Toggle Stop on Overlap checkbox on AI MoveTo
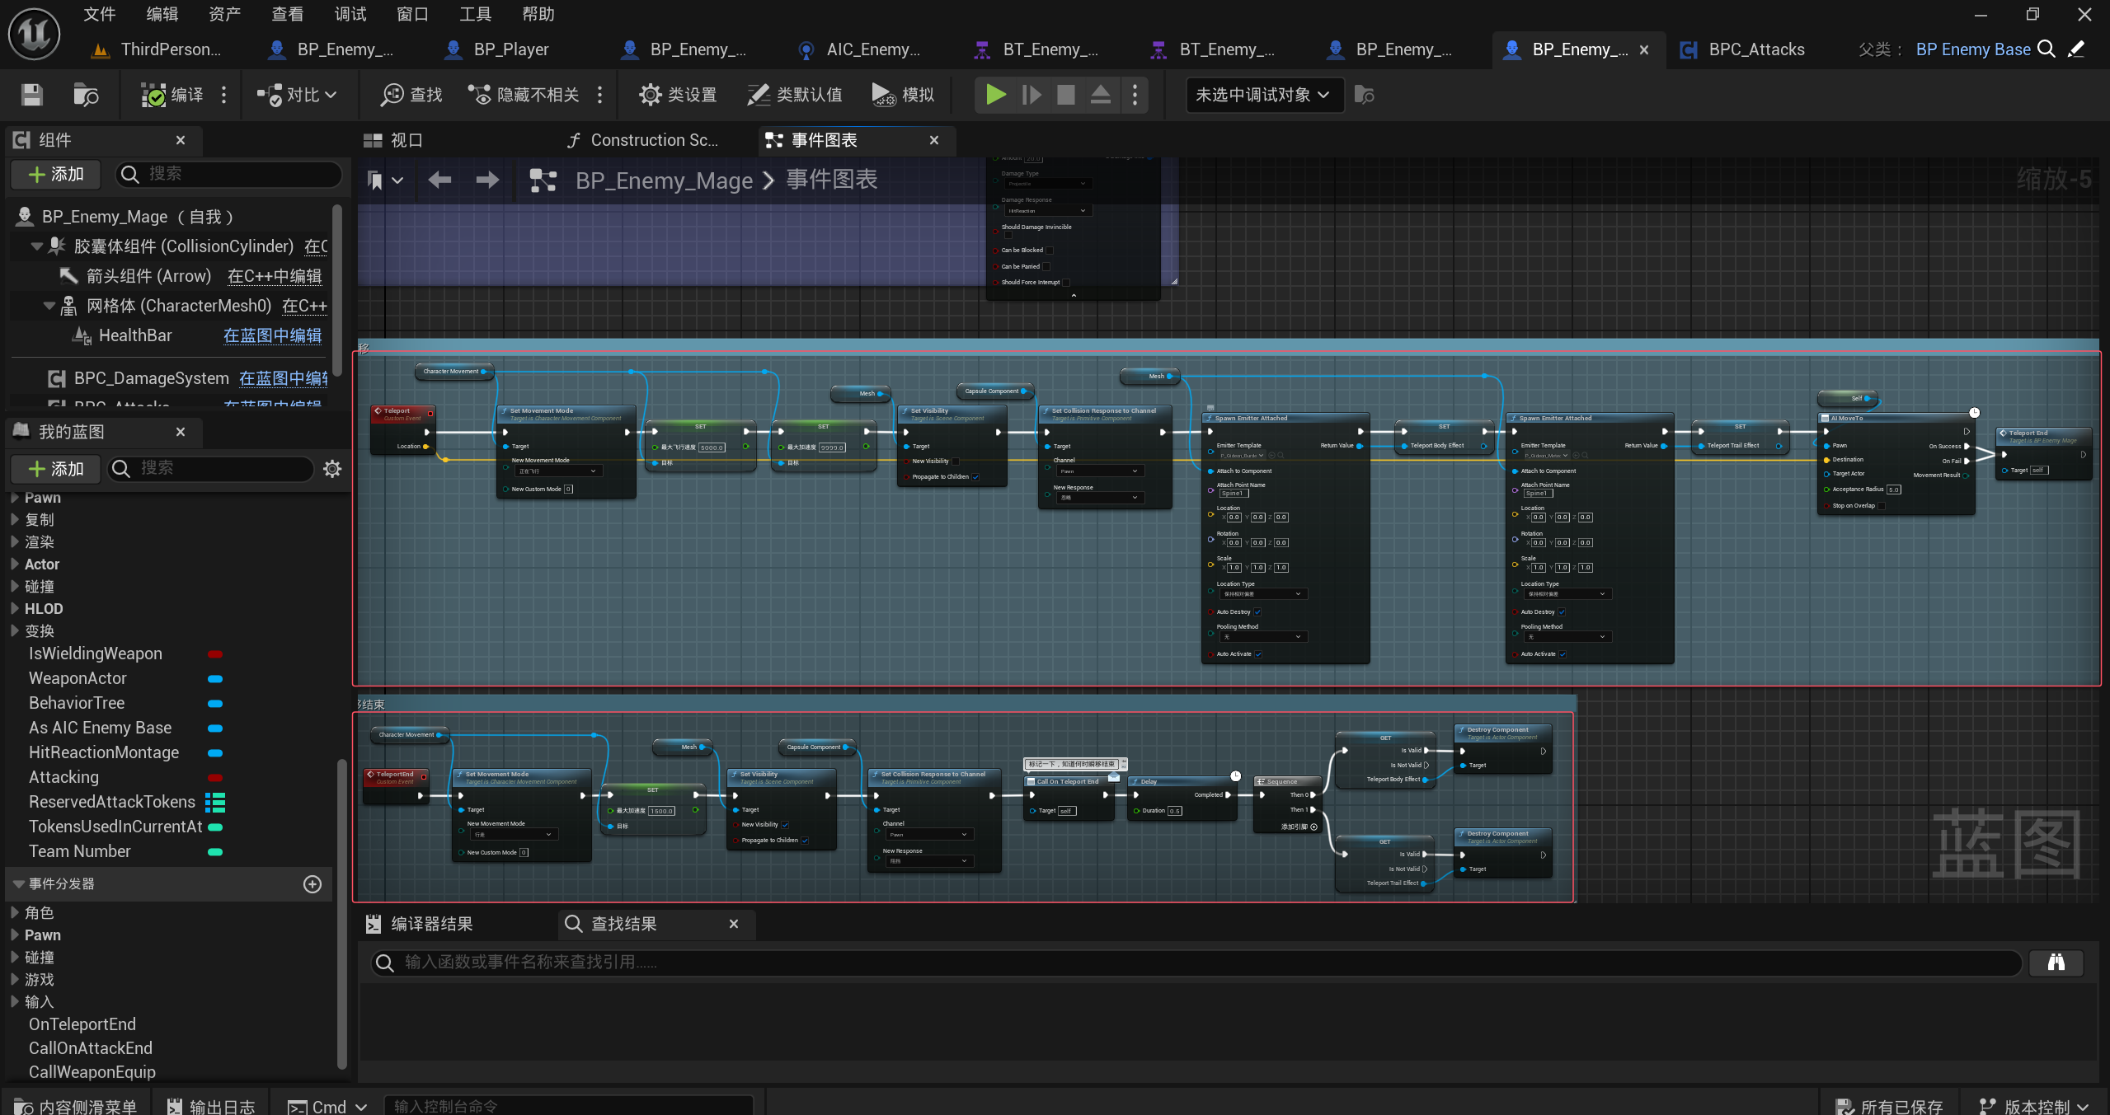The image size is (2110, 1115). (1882, 505)
